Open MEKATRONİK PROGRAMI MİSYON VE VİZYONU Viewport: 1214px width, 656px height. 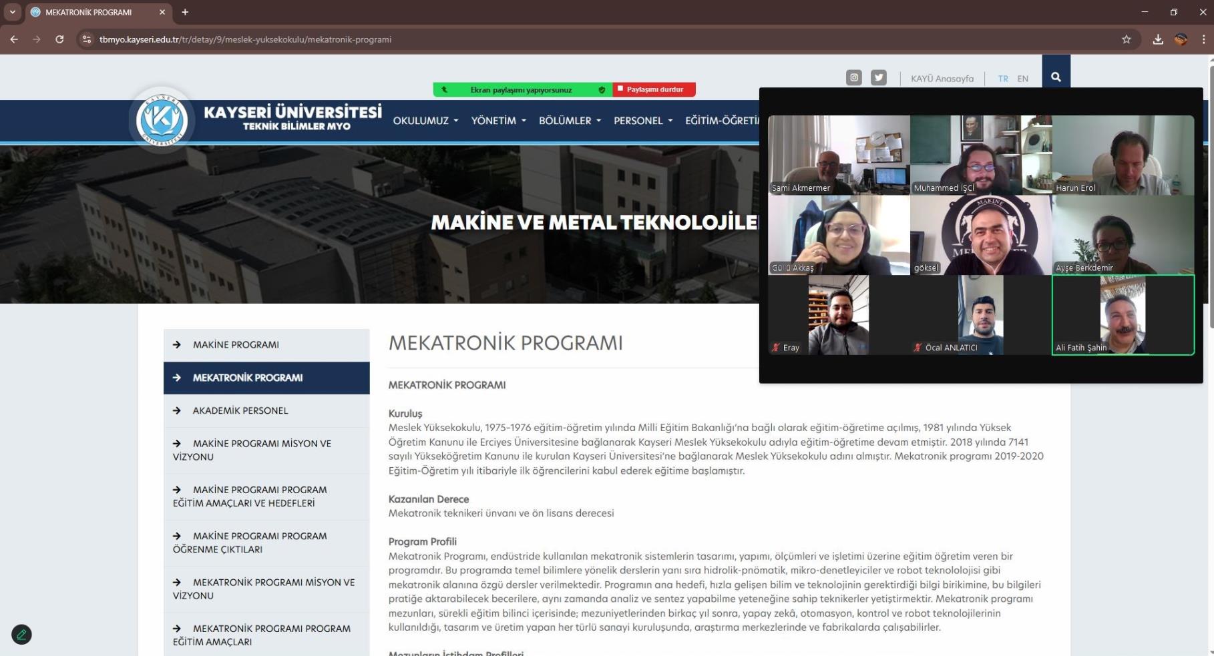tap(266, 589)
